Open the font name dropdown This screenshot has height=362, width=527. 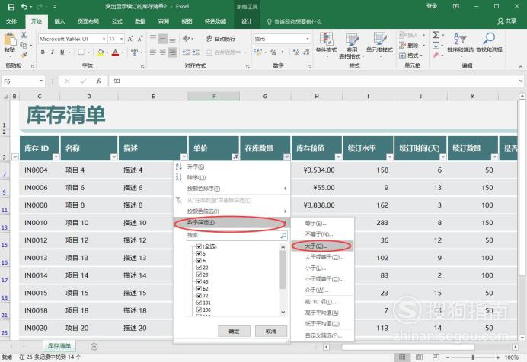[x=104, y=39]
